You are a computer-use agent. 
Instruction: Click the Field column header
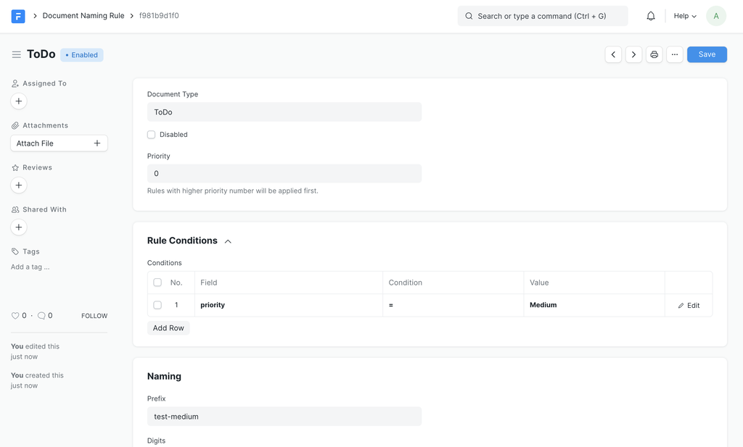click(289, 283)
